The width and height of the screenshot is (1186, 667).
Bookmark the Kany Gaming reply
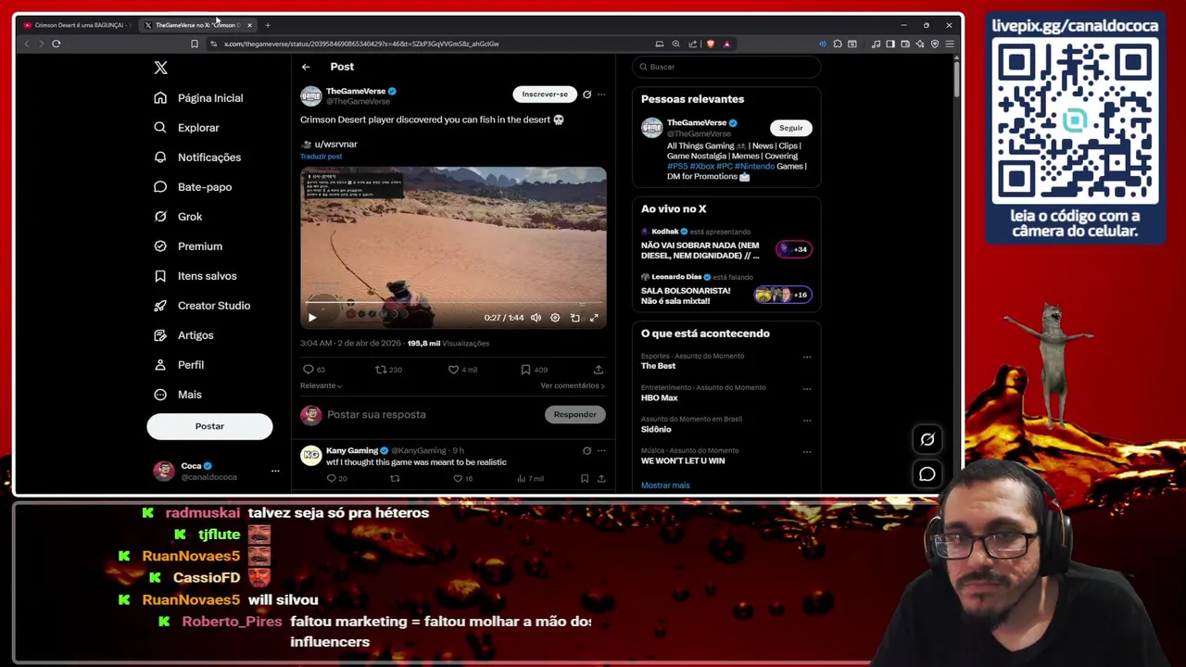click(x=584, y=479)
